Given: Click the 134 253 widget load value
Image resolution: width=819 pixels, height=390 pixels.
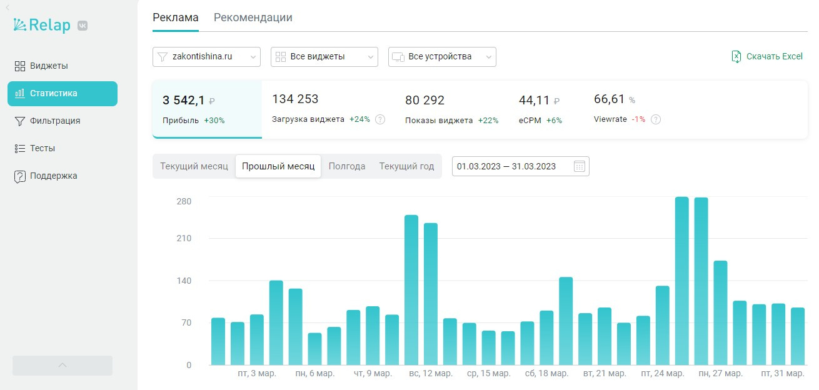Looking at the screenshot, I should (295, 99).
